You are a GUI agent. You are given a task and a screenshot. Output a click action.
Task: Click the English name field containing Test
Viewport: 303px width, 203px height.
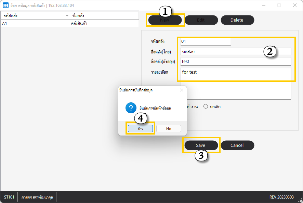[x=235, y=61]
